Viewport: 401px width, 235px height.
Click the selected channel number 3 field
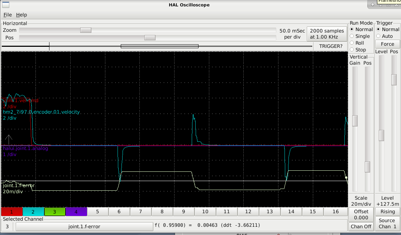[7, 226]
